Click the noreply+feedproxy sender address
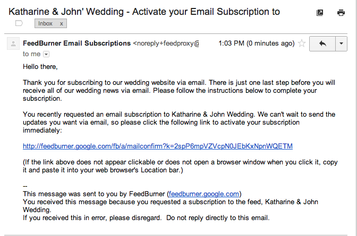The height and width of the screenshot is (236, 357). click(x=166, y=43)
